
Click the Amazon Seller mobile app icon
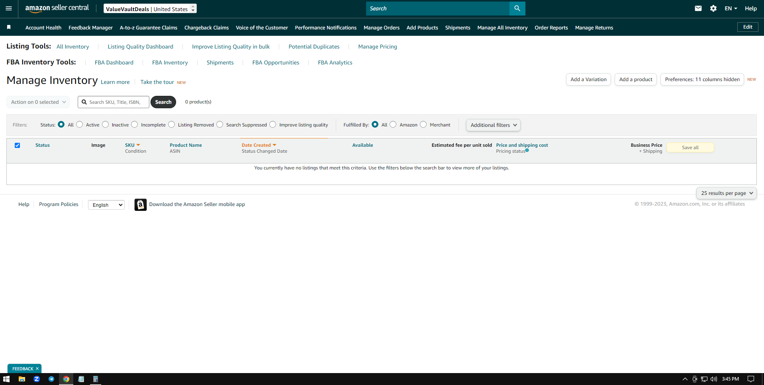[x=140, y=204]
